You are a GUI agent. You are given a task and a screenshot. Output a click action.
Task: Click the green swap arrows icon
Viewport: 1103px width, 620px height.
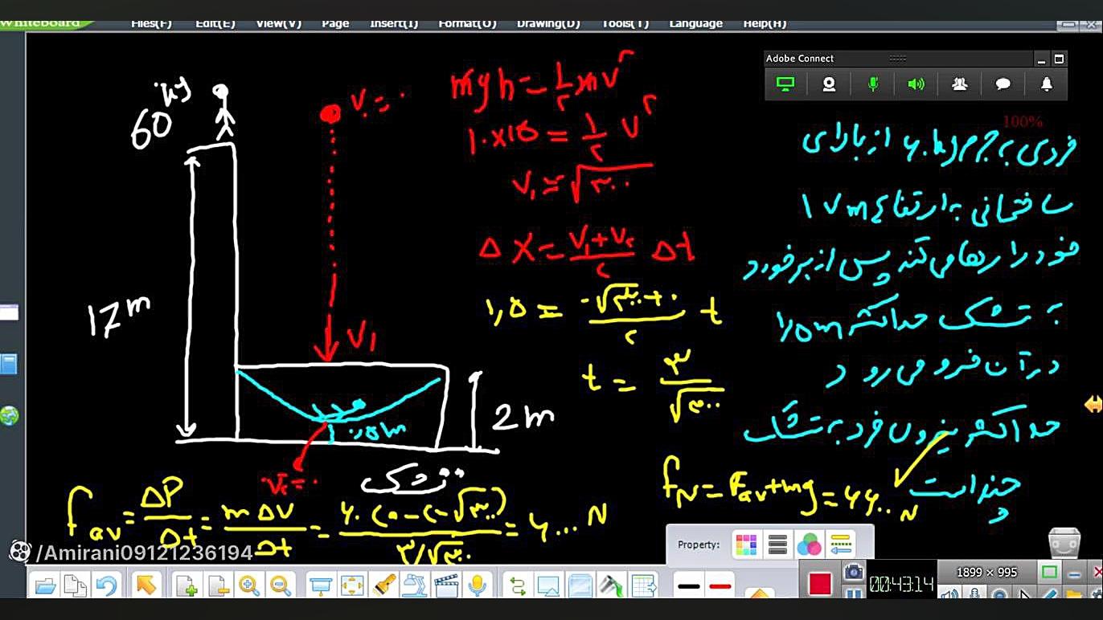(x=518, y=586)
